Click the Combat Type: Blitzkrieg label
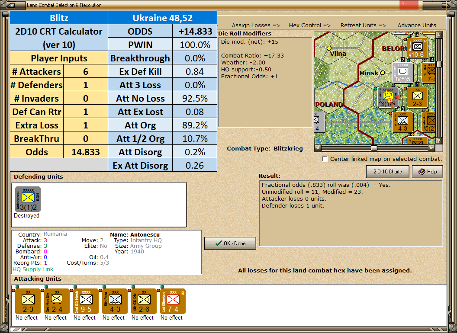 [265, 149]
